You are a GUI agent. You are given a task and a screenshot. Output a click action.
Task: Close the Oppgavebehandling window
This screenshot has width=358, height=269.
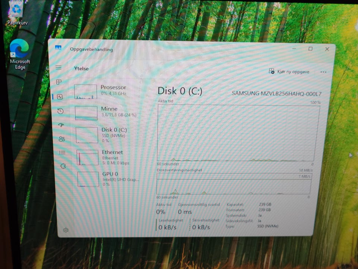[x=327, y=49]
